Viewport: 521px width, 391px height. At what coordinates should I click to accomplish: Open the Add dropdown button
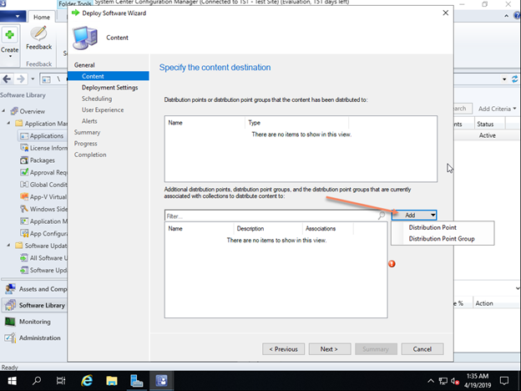414,216
